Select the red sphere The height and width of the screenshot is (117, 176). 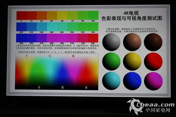153,62
